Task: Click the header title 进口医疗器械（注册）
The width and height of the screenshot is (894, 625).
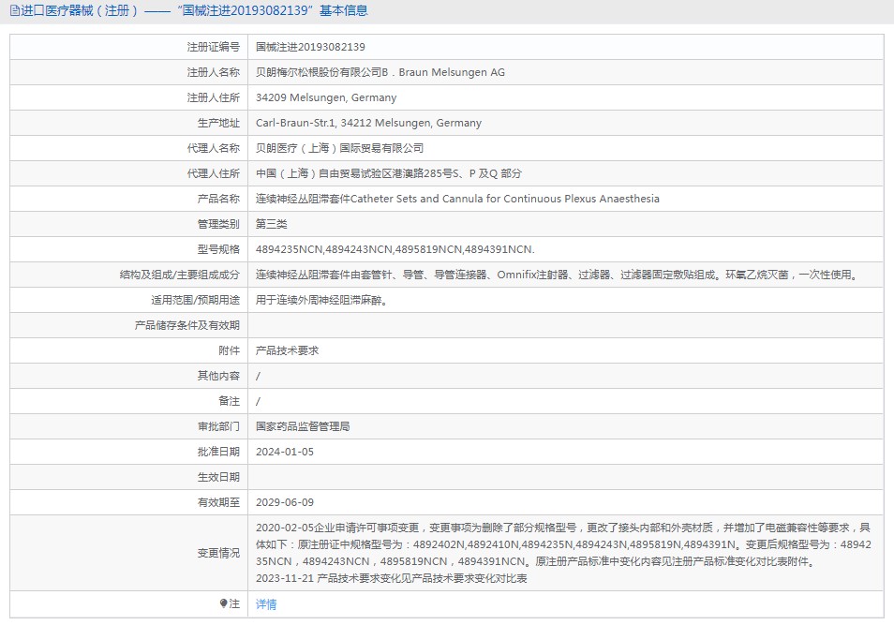Action: (80, 11)
